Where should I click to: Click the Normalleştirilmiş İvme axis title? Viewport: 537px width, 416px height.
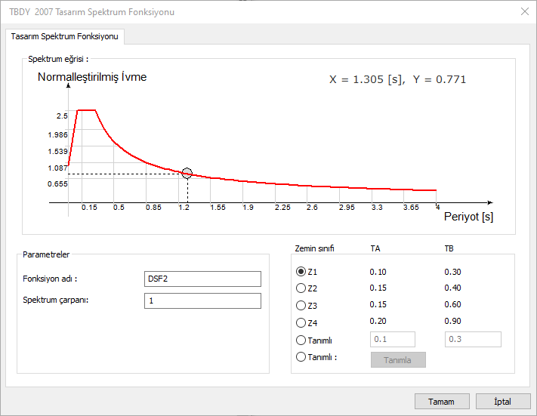[x=92, y=77]
